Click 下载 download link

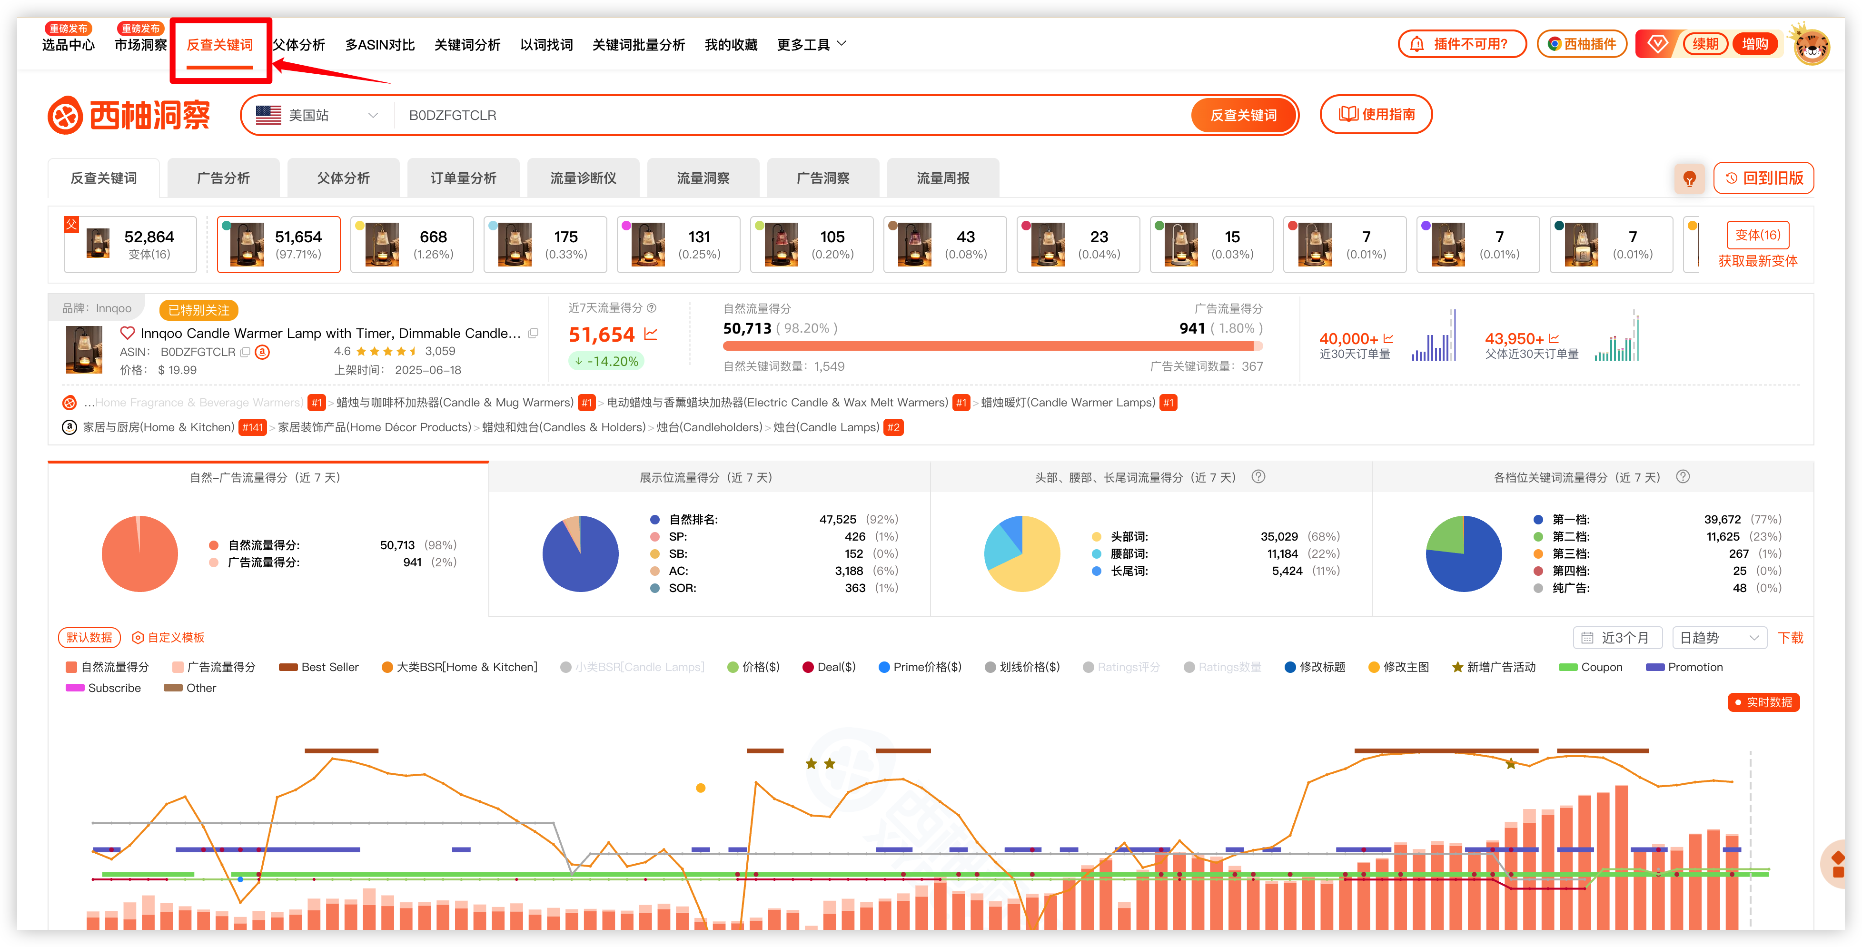click(1791, 638)
